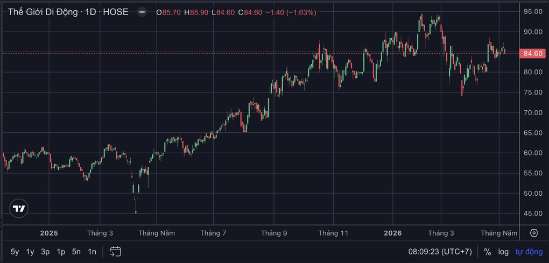Click the low value L84.60

[x=223, y=12]
